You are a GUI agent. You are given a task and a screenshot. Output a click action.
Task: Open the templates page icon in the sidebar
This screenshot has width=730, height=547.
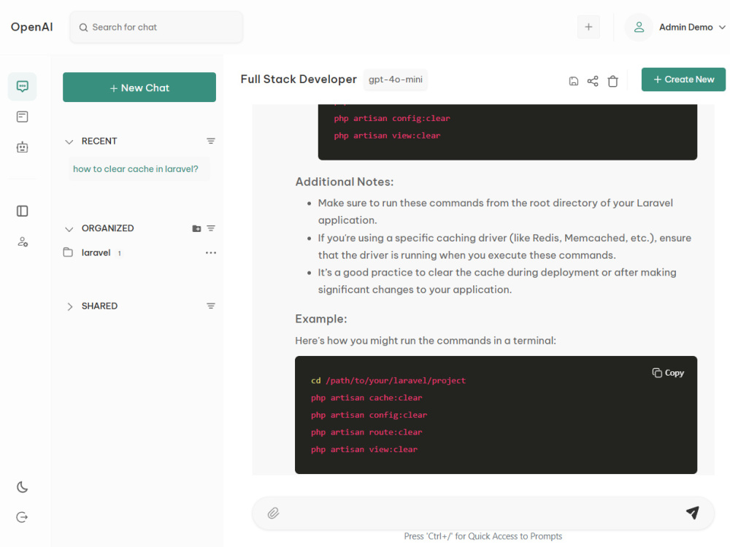[23, 117]
